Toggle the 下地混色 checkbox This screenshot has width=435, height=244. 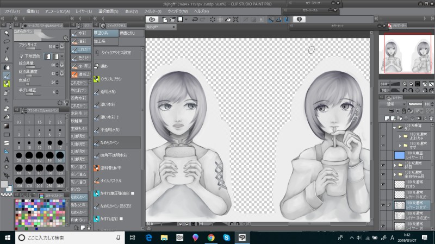click(x=22, y=56)
